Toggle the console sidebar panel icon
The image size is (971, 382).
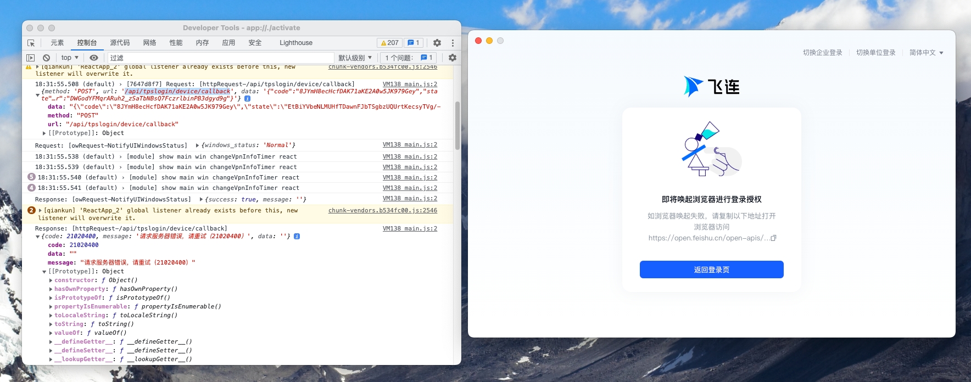click(x=31, y=58)
